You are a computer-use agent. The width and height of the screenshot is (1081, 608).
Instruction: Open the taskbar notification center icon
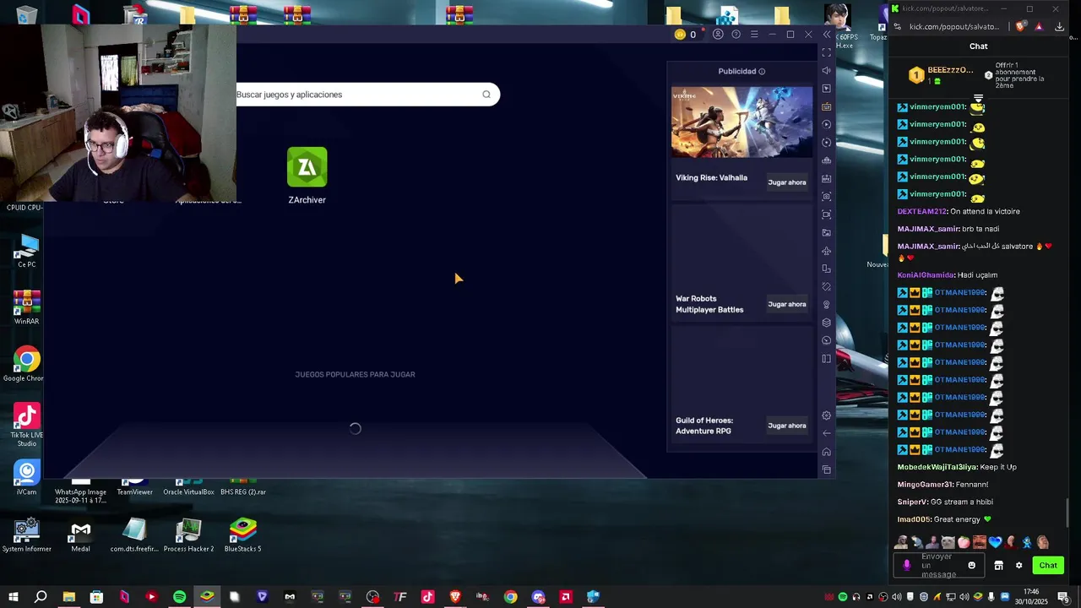(x=1063, y=598)
